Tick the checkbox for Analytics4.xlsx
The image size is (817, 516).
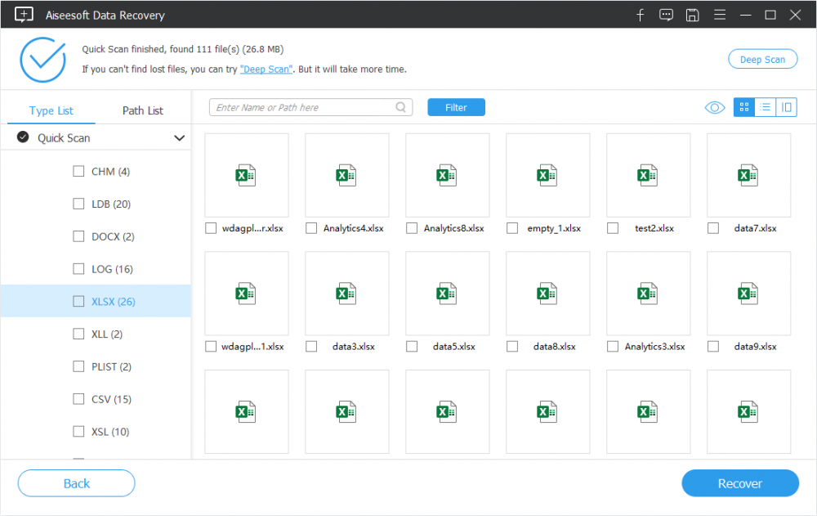pos(311,228)
